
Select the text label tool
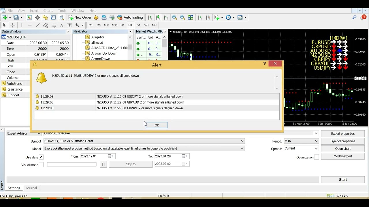[69, 25]
